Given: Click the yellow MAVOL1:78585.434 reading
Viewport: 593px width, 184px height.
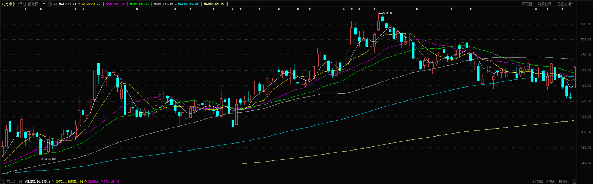Looking at the screenshot, I should [69, 181].
